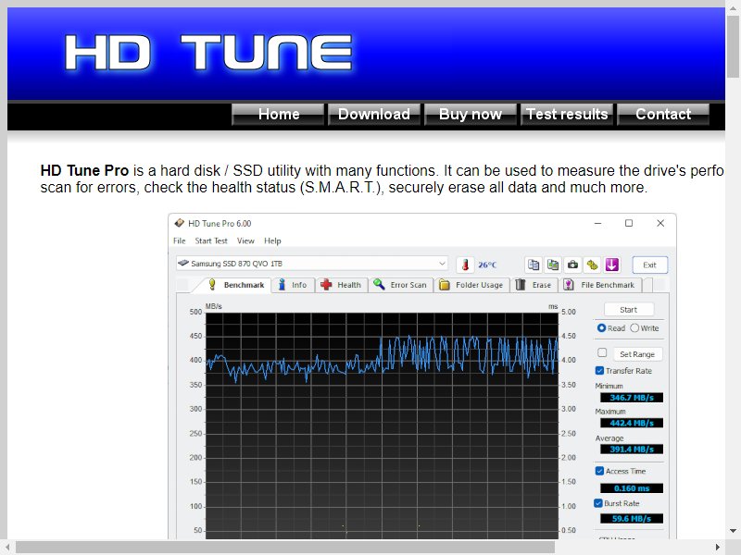
Task: Toggle the Transfer Rate checkbox
Action: pyautogui.click(x=599, y=371)
